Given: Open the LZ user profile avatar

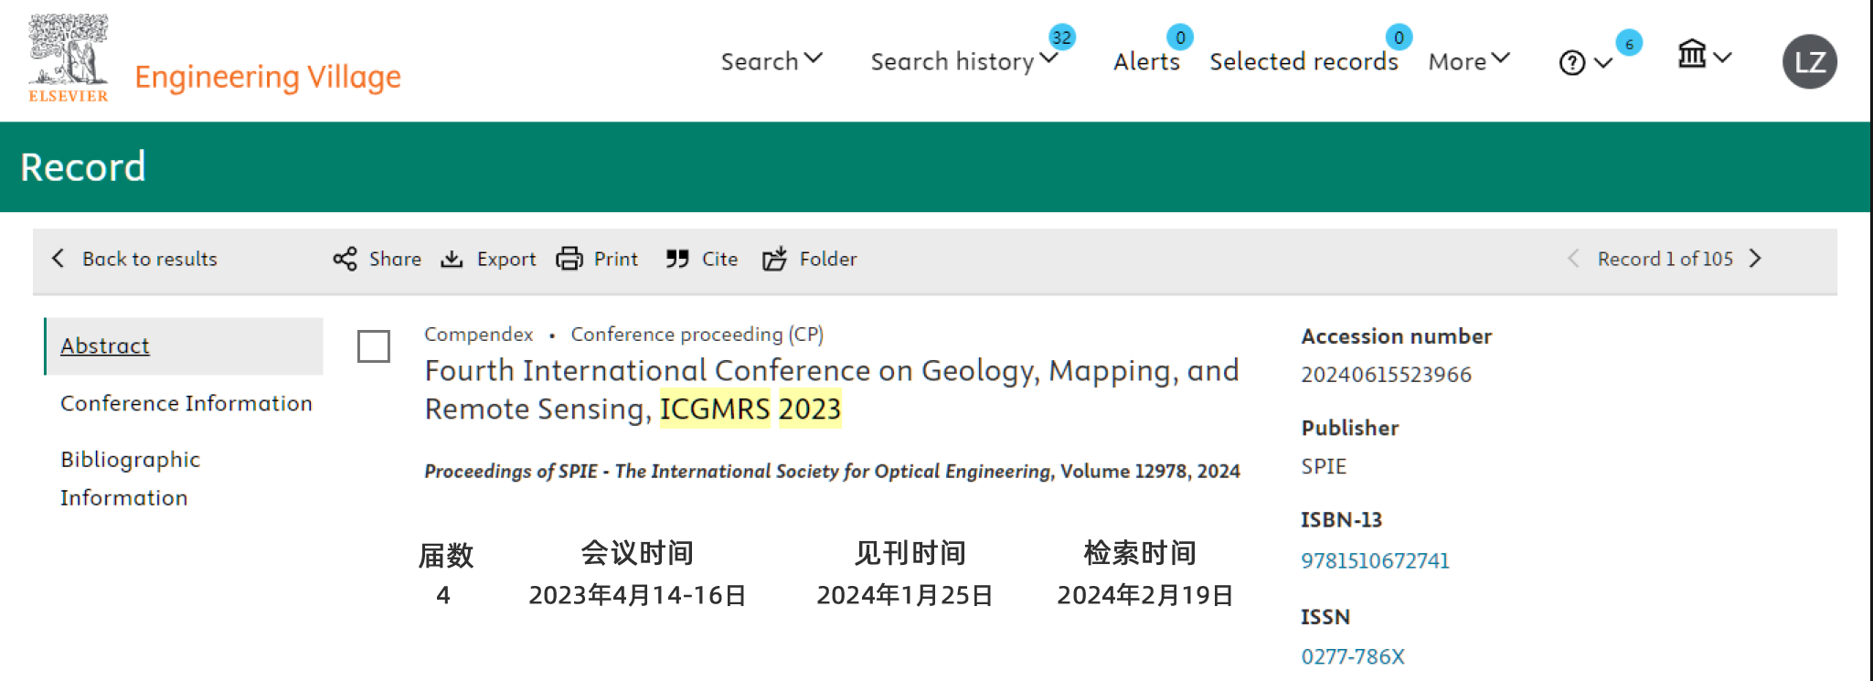Looking at the screenshot, I should click(1810, 61).
